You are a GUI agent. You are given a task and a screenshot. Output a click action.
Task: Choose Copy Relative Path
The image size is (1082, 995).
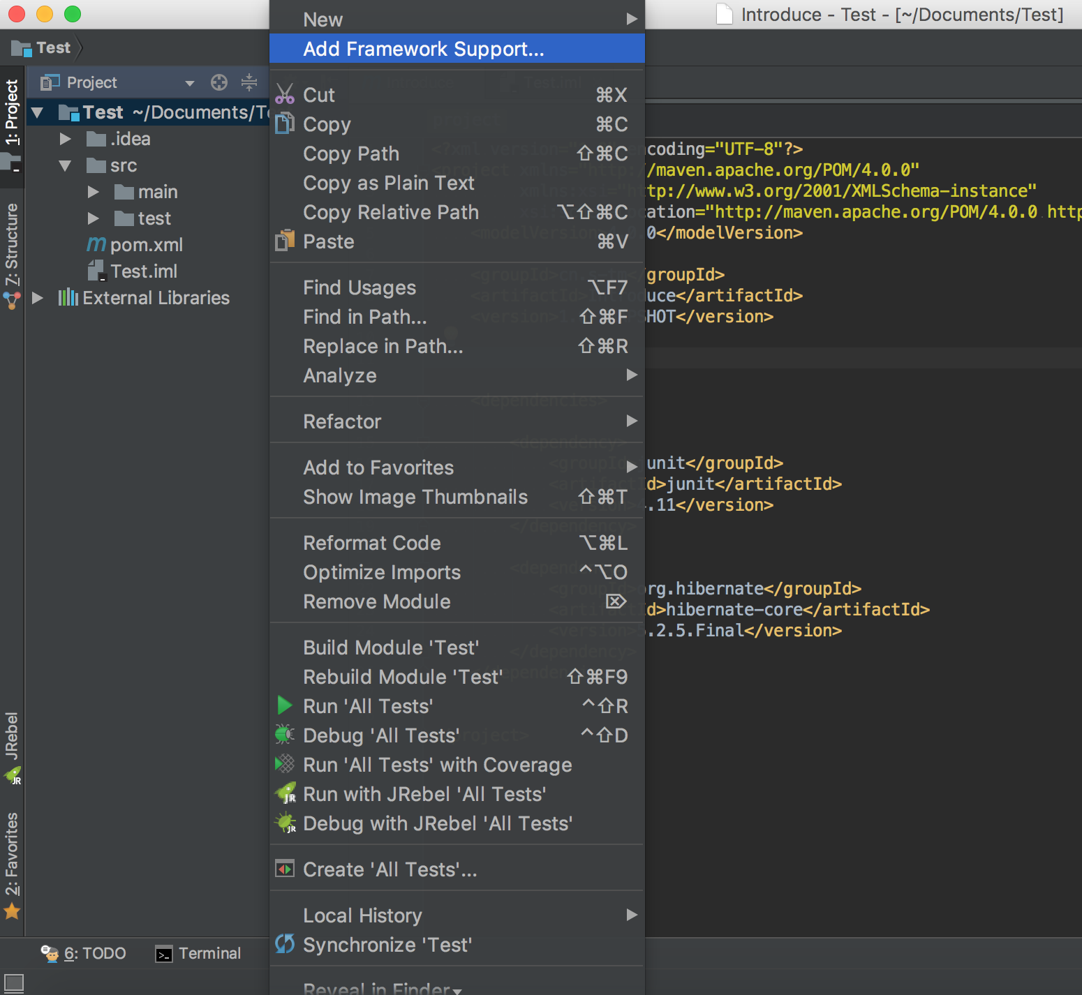(457, 211)
